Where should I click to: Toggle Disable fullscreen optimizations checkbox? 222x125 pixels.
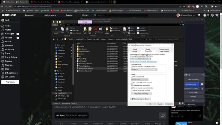pos(132,85)
